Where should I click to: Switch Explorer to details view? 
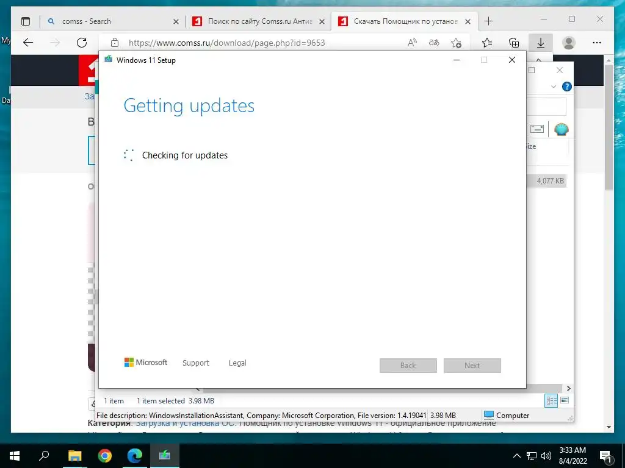click(x=551, y=401)
